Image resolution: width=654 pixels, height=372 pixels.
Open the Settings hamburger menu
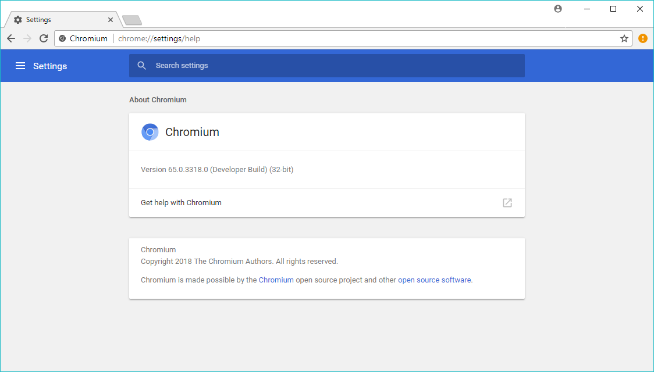20,66
